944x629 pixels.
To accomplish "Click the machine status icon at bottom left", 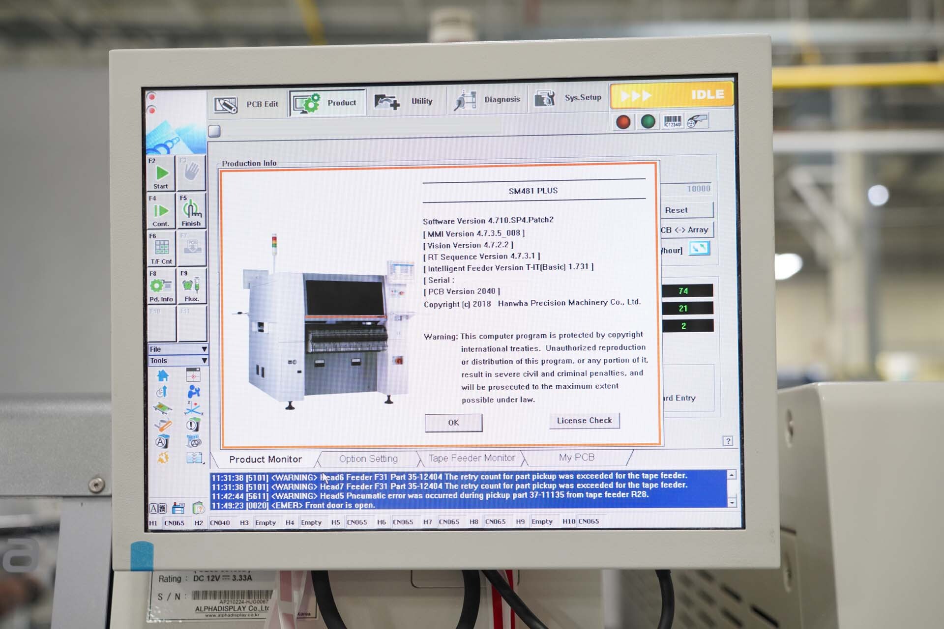I will [x=178, y=508].
